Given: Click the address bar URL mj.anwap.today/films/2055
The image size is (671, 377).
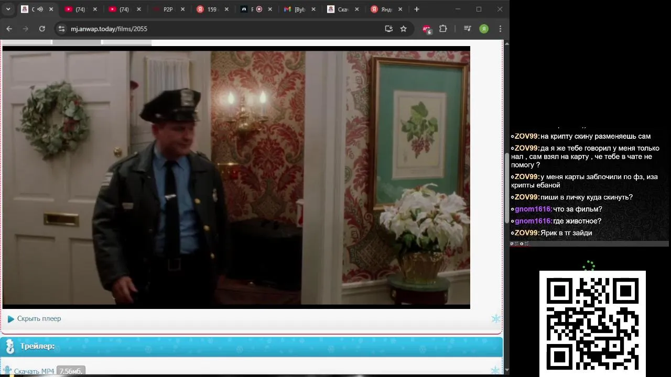Looking at the screenshot, I should (x=109, y=29).
